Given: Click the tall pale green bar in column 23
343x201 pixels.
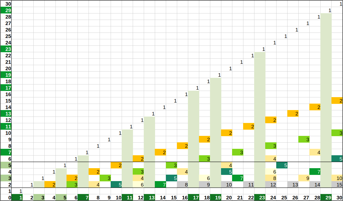Looking at the screenshot, I should (x=260, y=120).
